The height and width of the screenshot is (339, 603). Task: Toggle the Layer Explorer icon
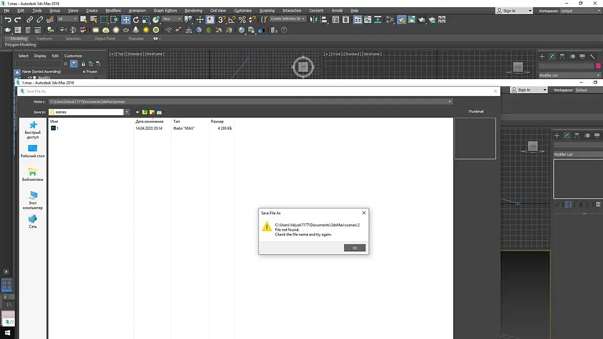point(346,19)
